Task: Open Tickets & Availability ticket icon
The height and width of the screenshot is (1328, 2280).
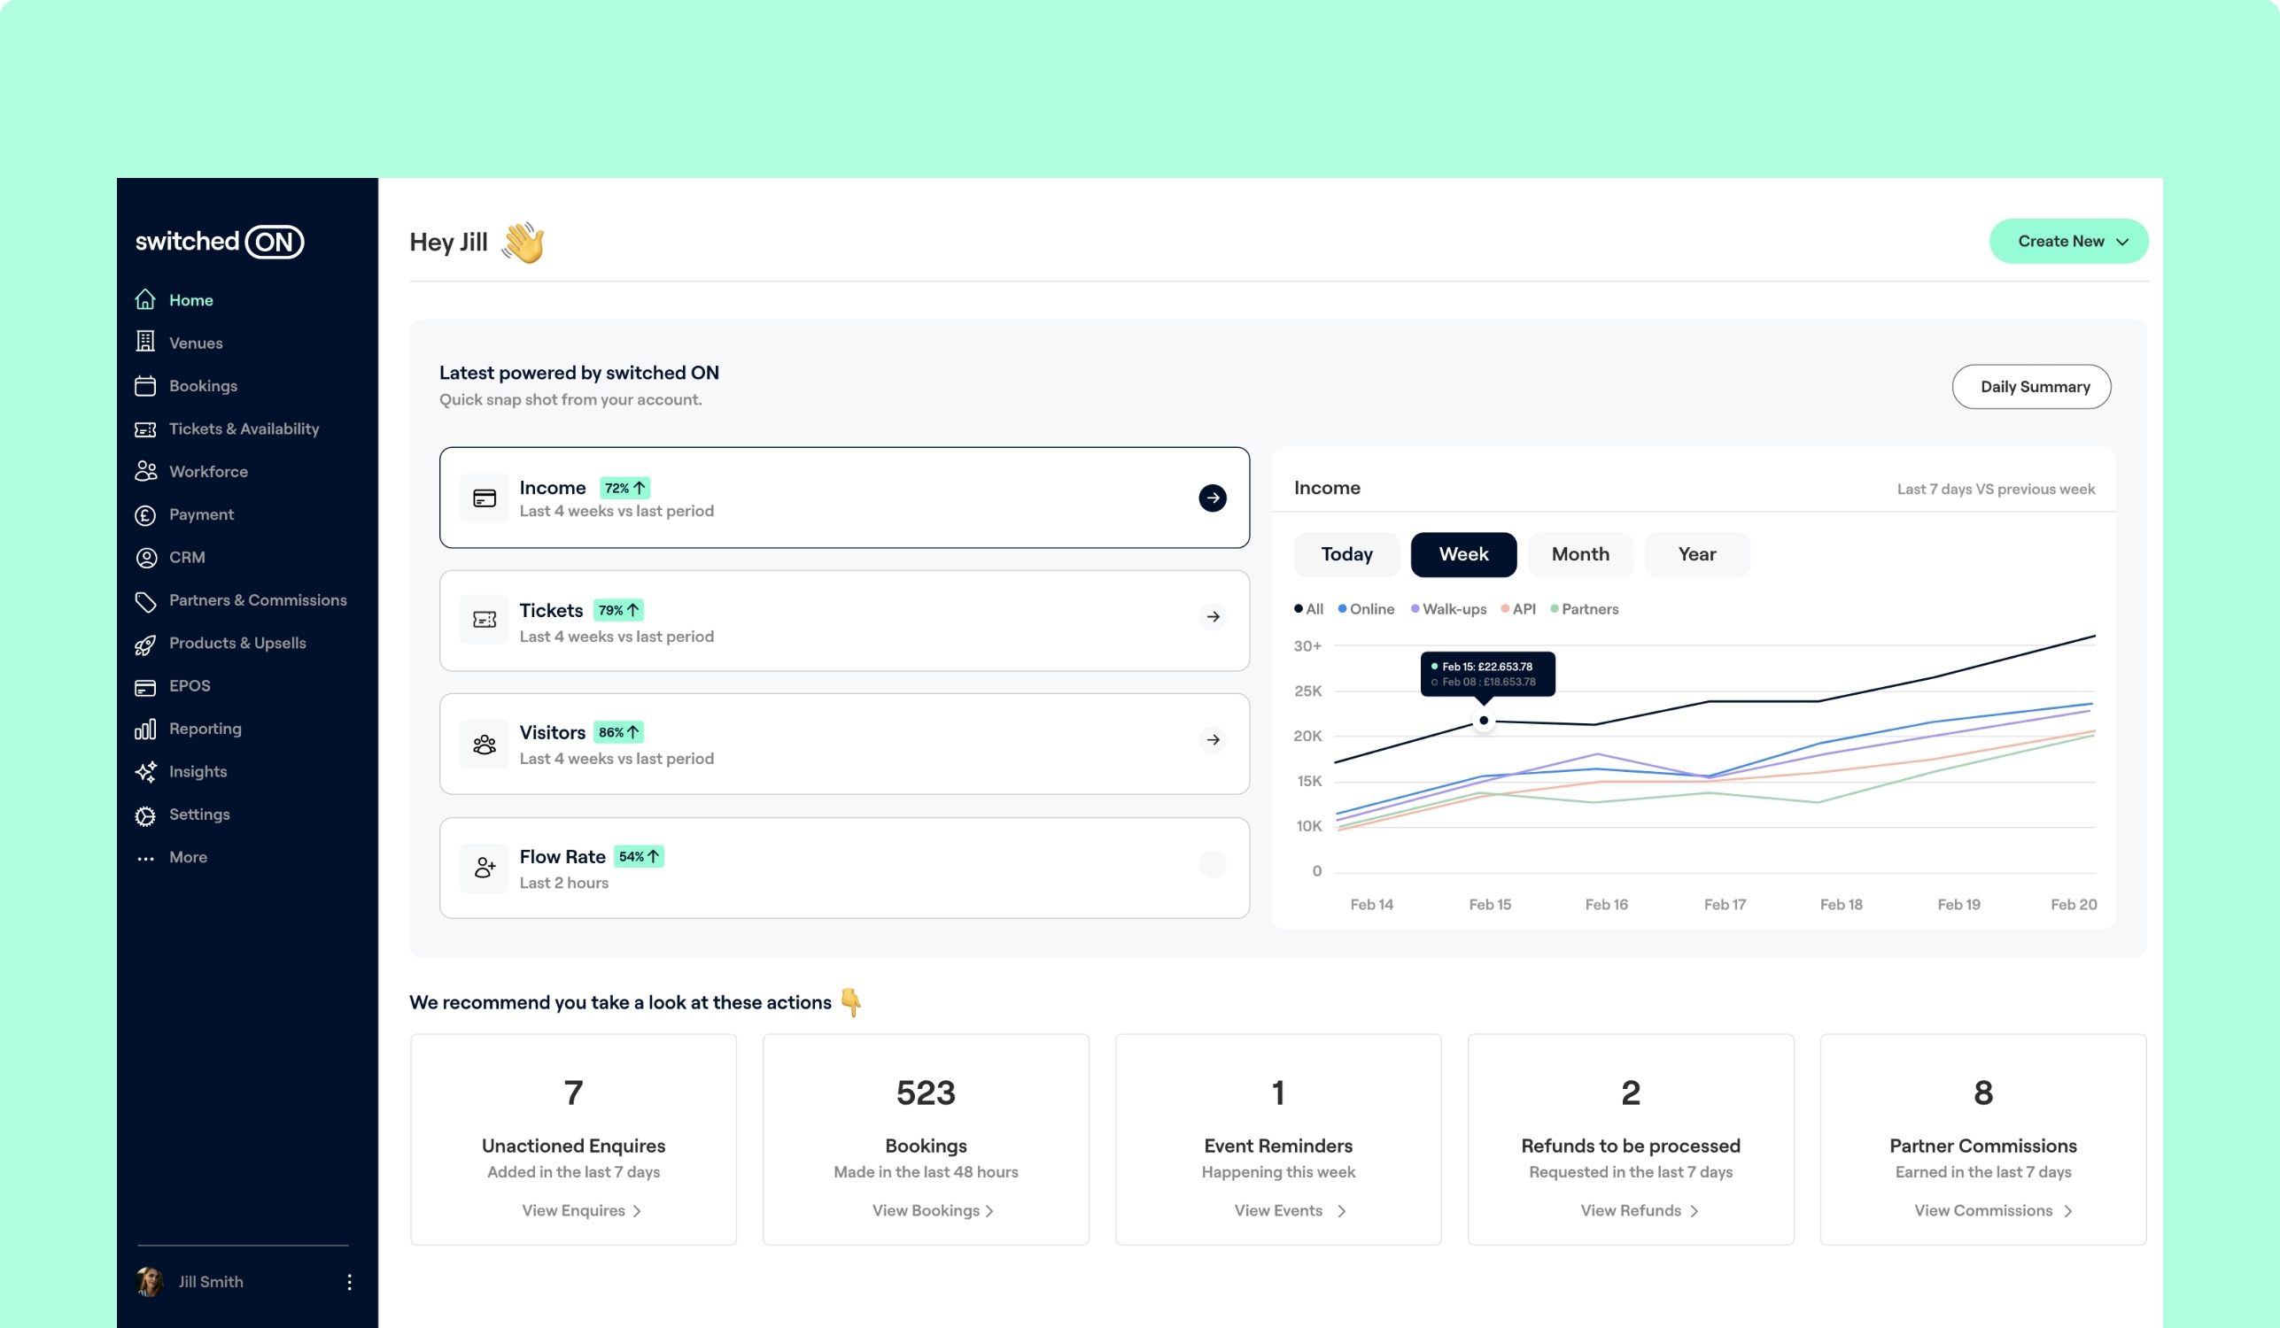Action: [144, 429]
